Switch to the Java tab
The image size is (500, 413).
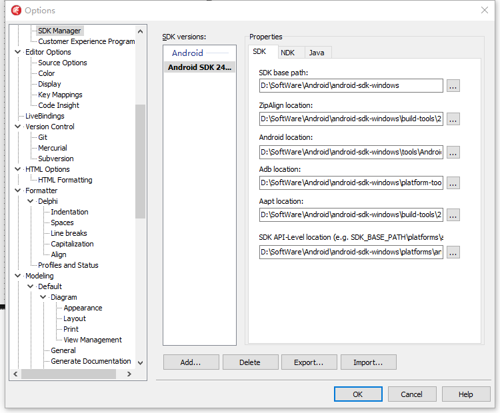pos(317,53)
